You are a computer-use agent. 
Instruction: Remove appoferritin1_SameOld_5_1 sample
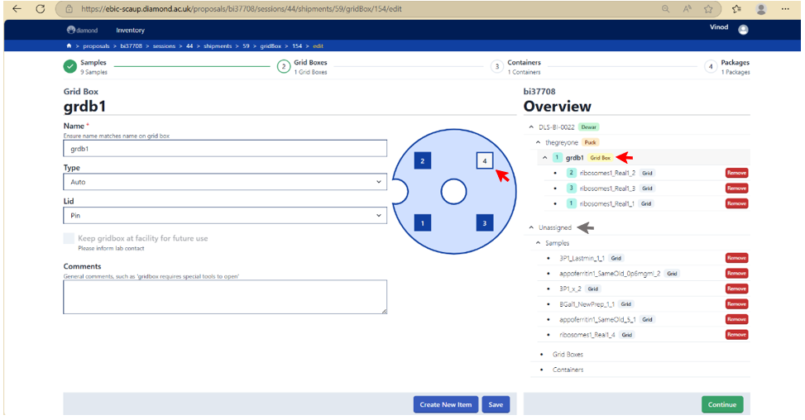point(736,319)
